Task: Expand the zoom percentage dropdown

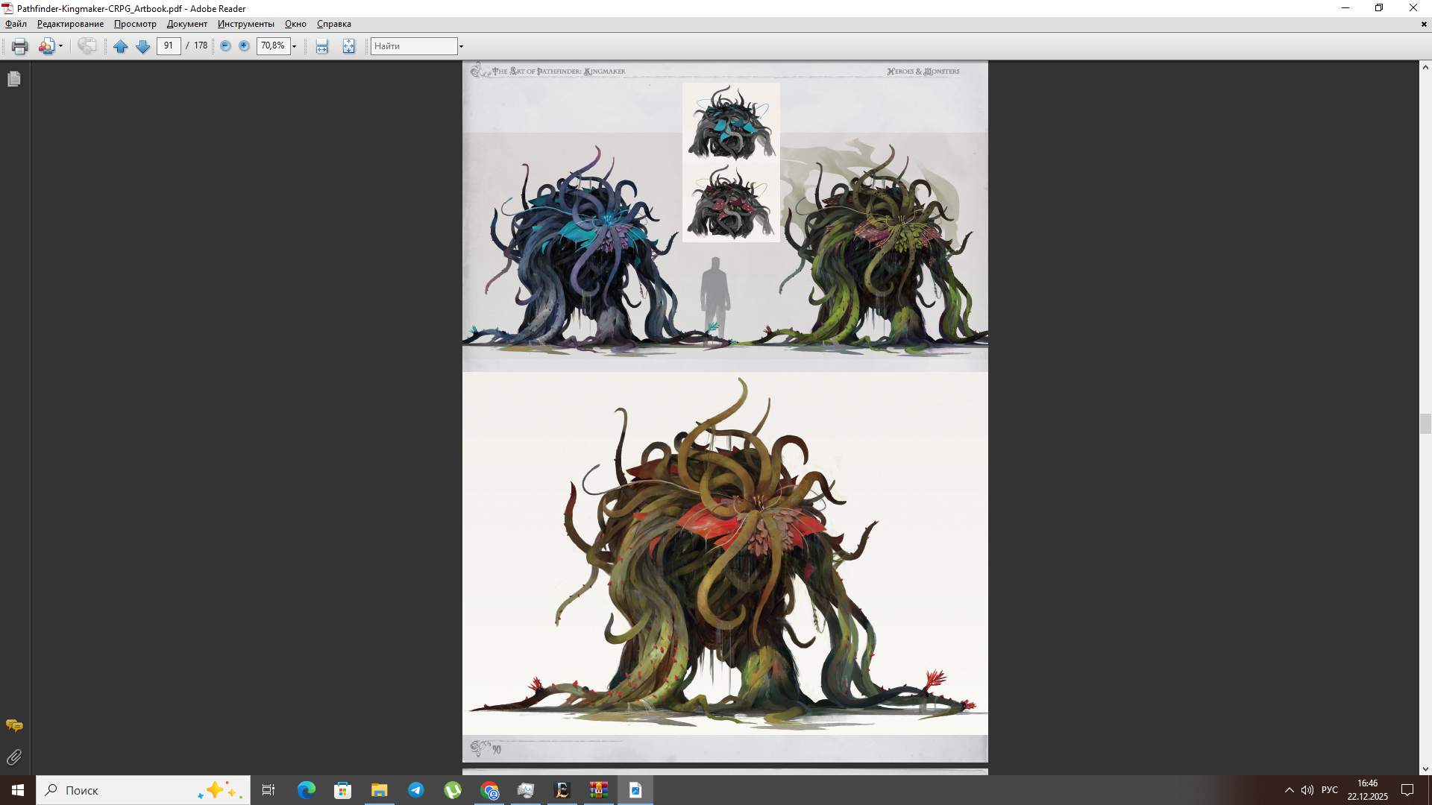Action: (295, 46)
